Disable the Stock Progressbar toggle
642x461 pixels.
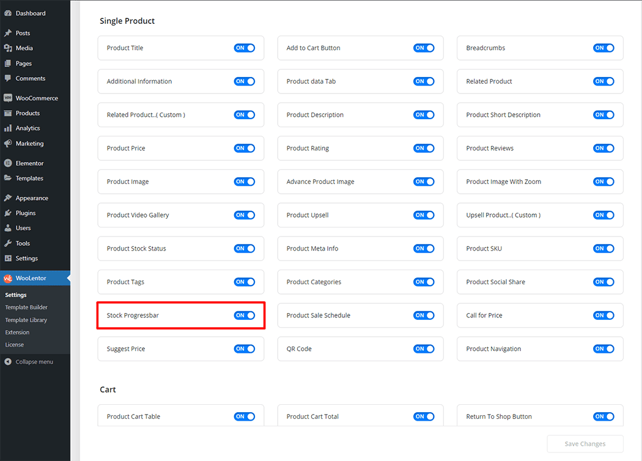[244, 315]
